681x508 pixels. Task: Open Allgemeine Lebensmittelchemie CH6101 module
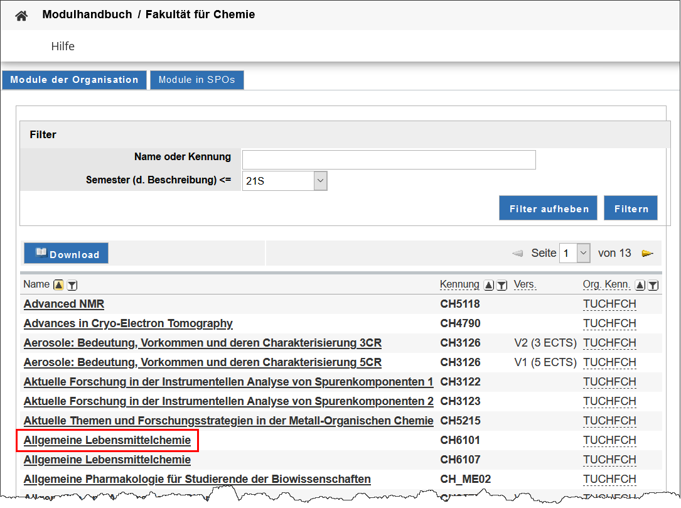[x=107, y=441]
